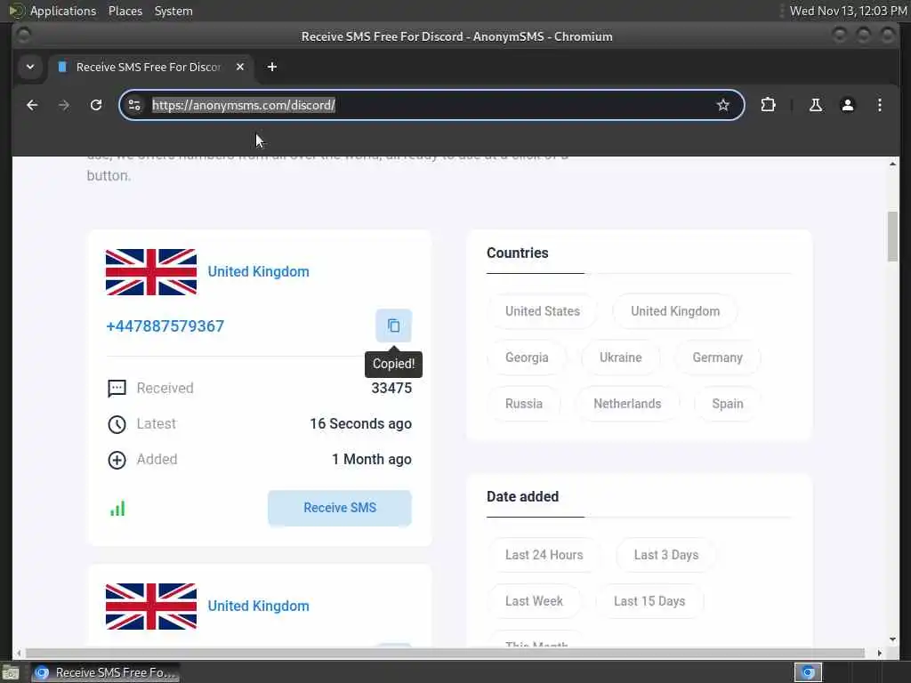Viewport: 911px width, 683px height.
Task: Select Last 15 Days date filter
Action: coord(649,601)
